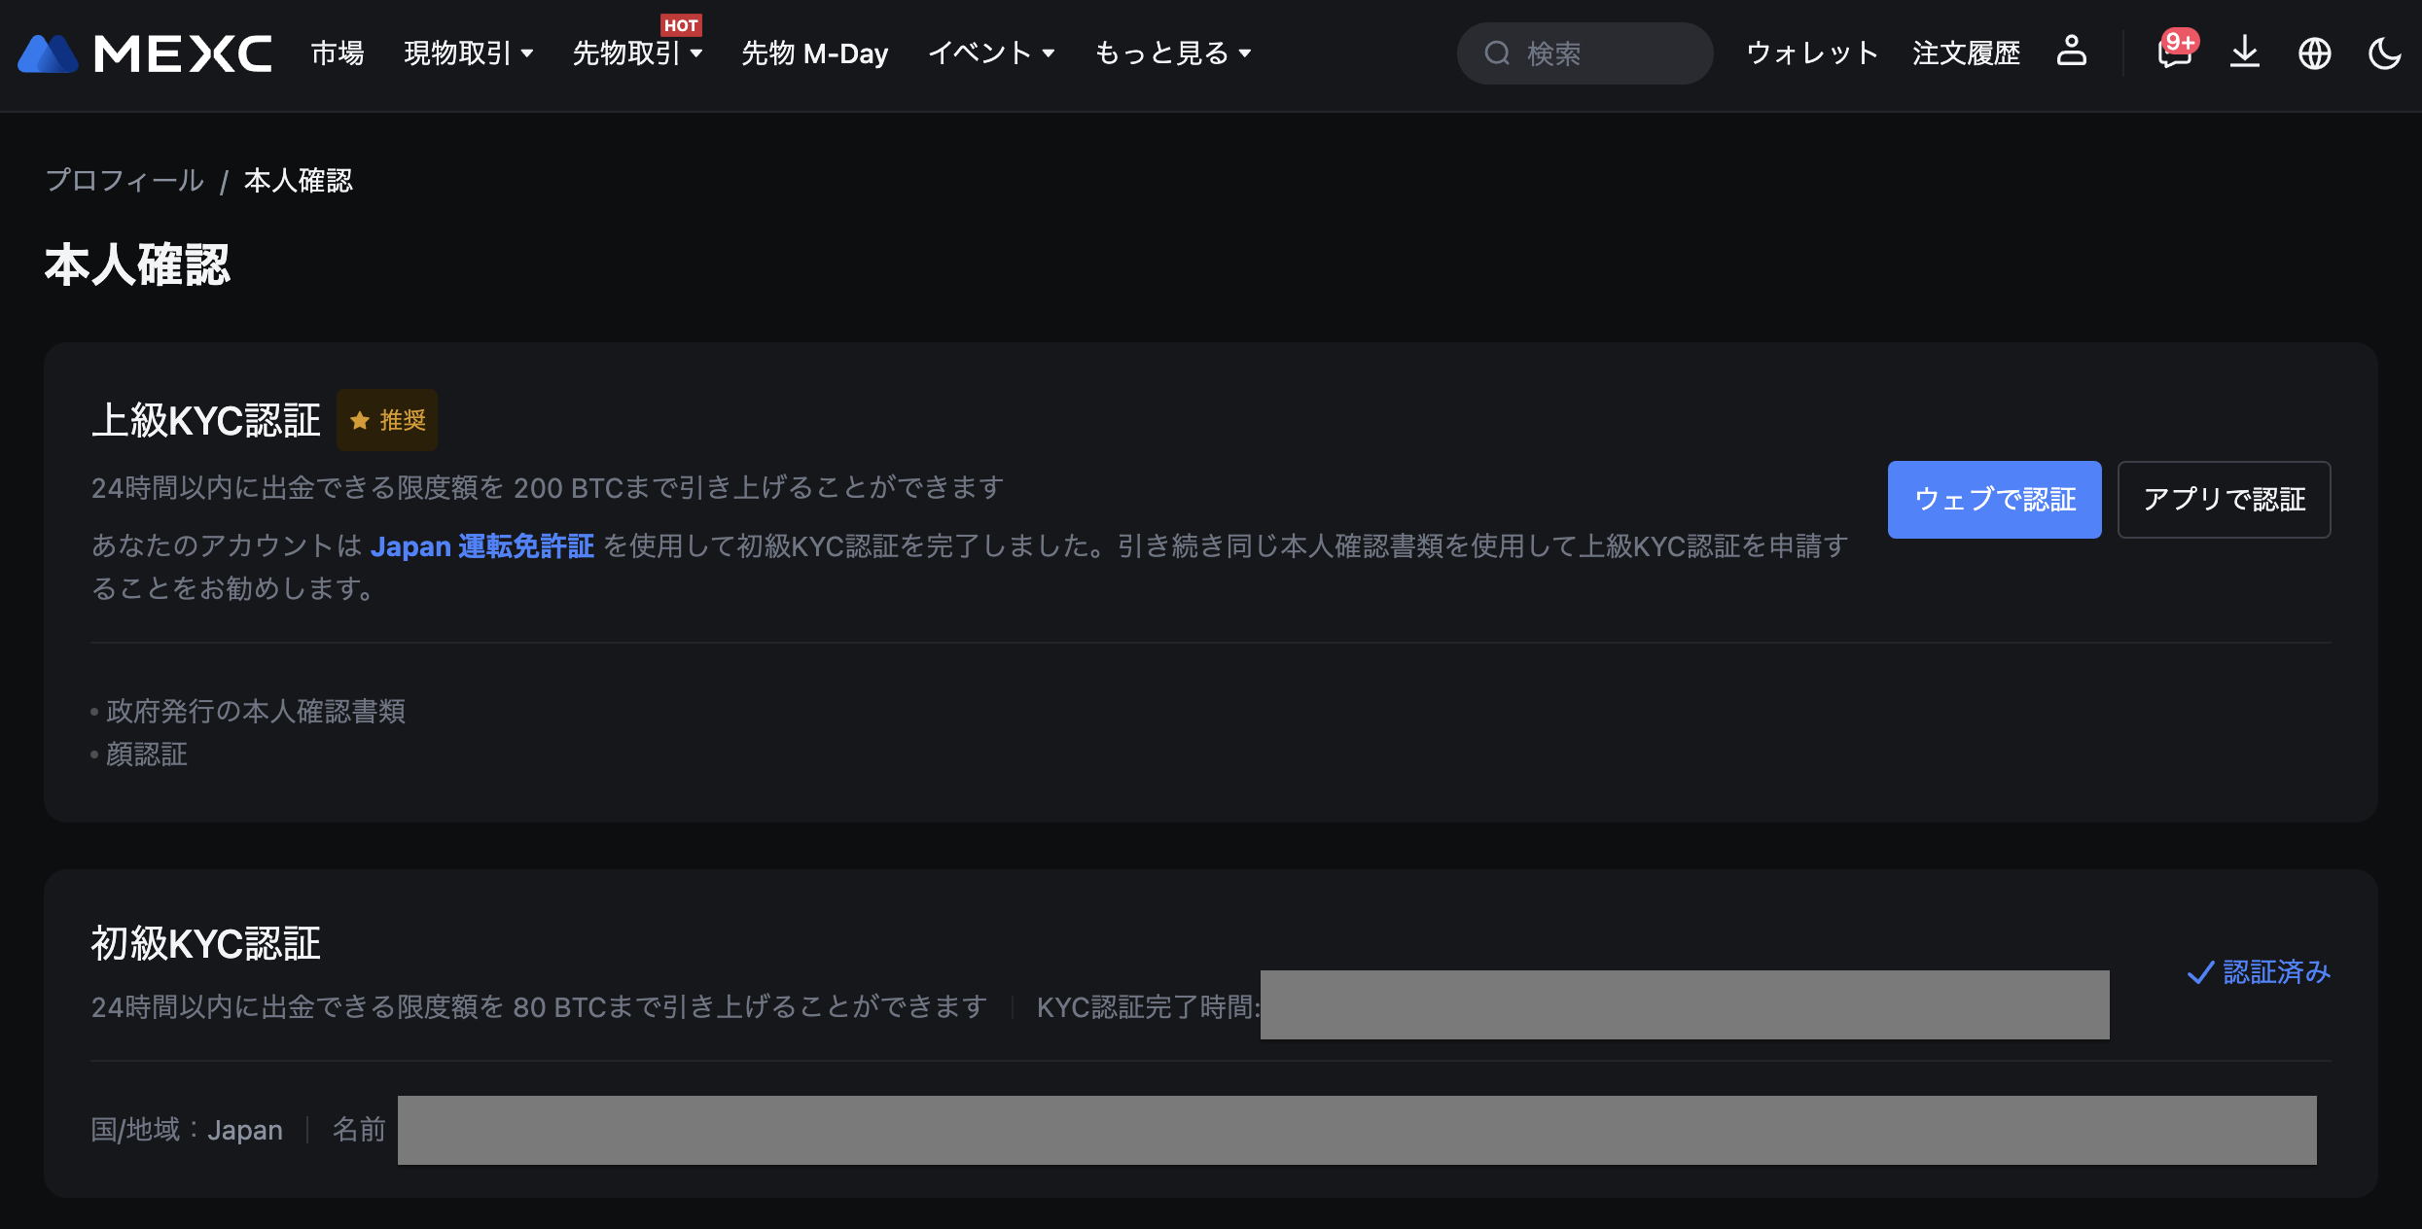The height and width of the screenshot is (1229, 2422).
Task: Click the download app icon
Action: click(2244, 52)
